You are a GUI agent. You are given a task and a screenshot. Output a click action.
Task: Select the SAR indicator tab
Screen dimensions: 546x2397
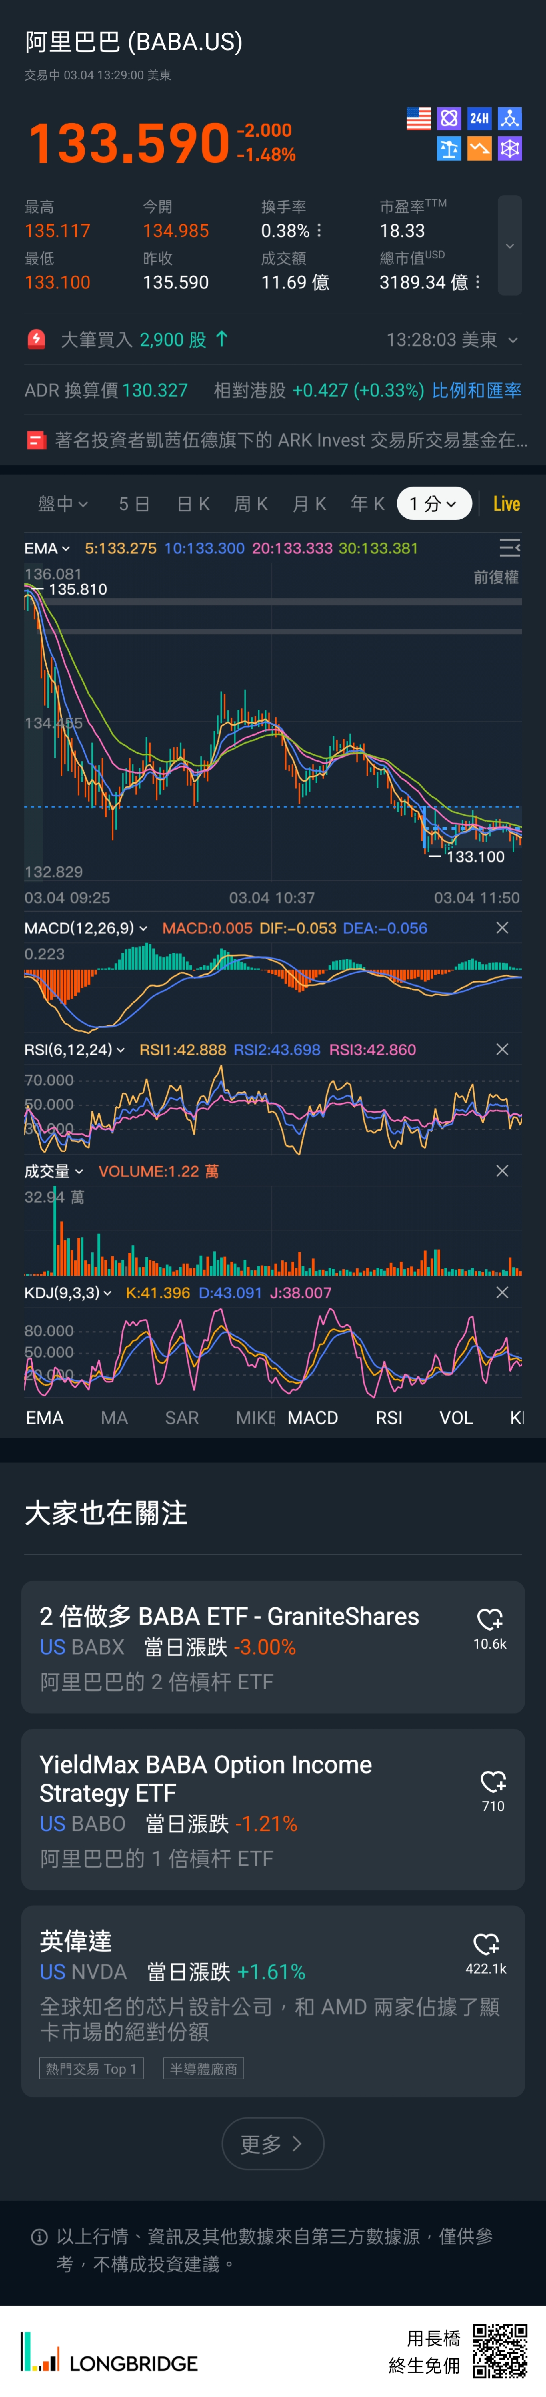[182, 1417]
